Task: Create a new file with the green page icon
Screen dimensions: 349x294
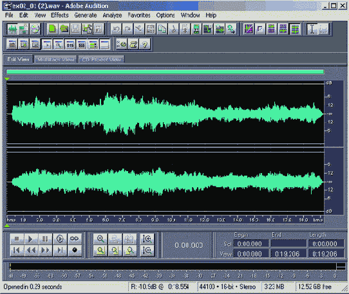Action: pyautogui.click(x=52, y=29)
